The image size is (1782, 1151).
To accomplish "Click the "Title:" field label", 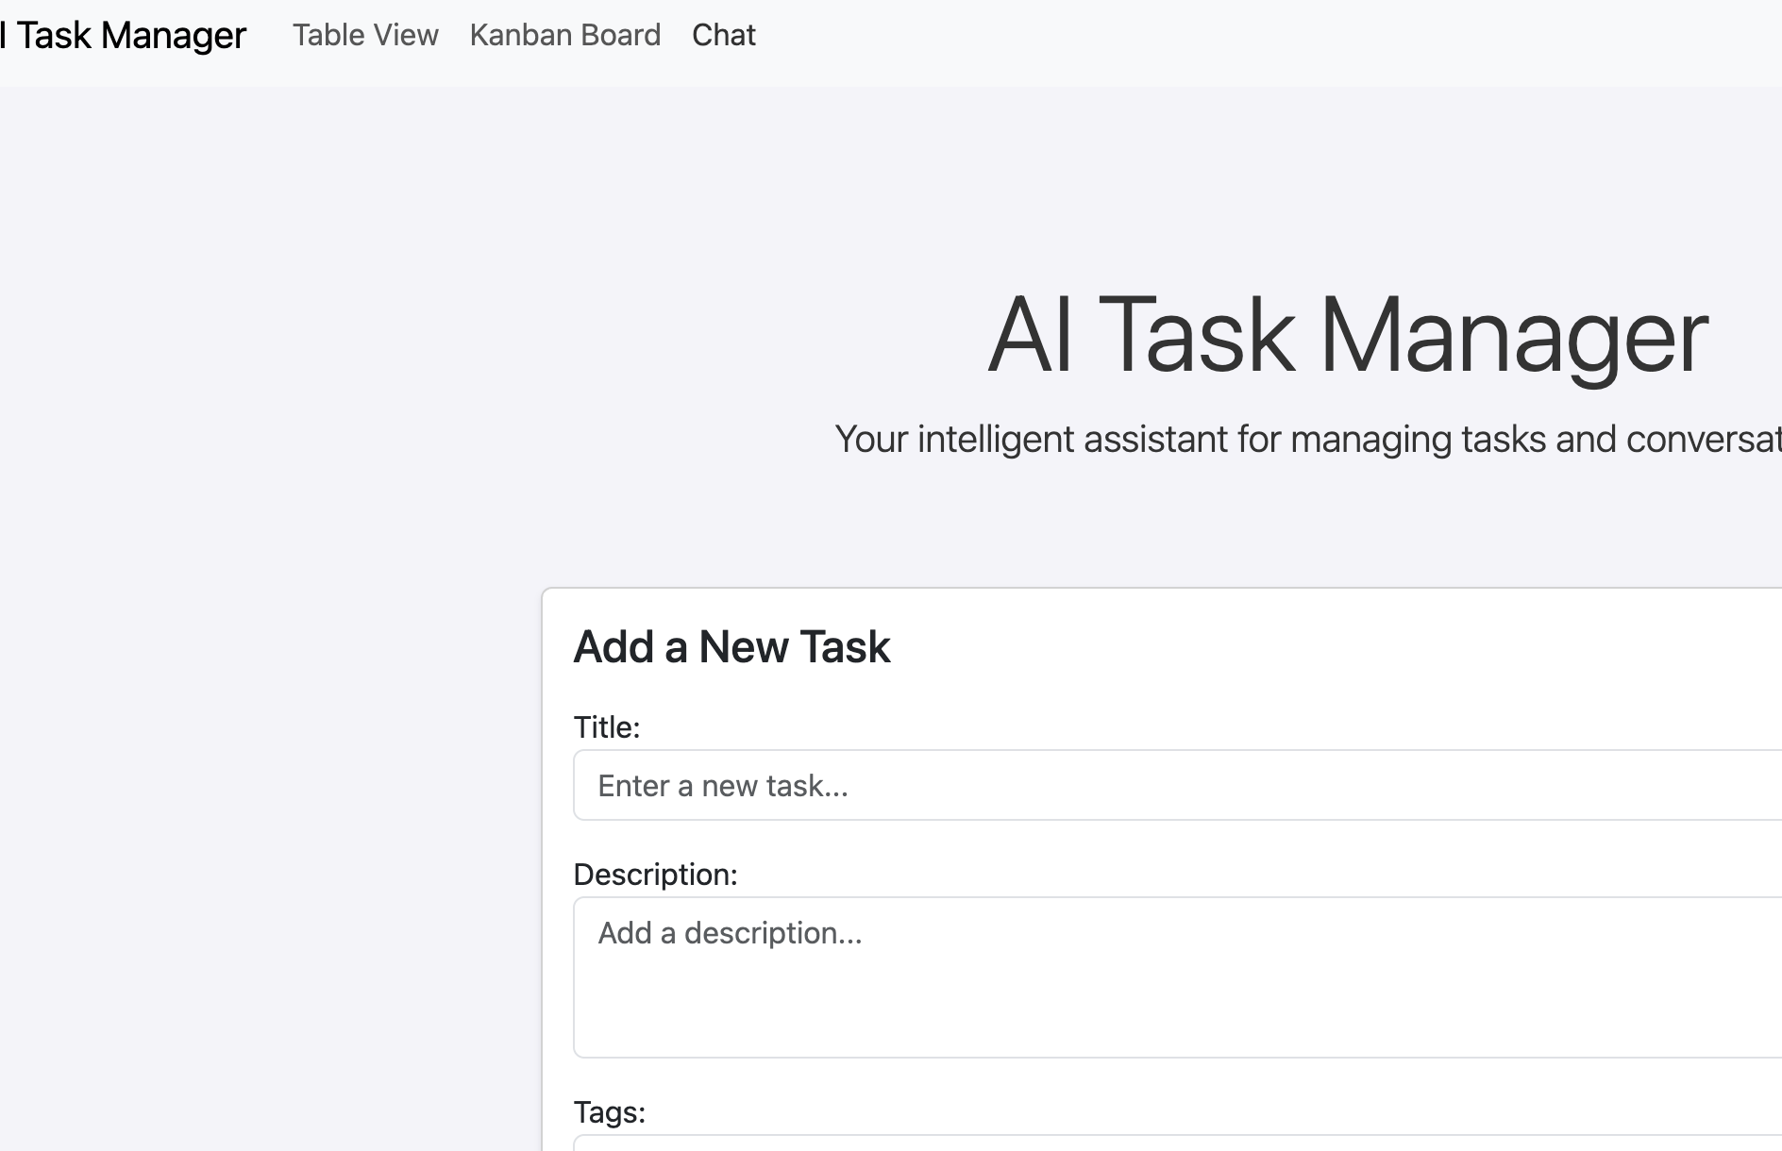I will pos(607,727).
